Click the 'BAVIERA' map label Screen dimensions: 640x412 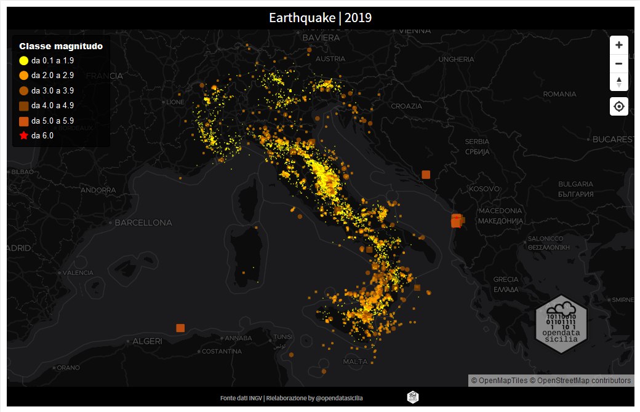coord(321,38)
